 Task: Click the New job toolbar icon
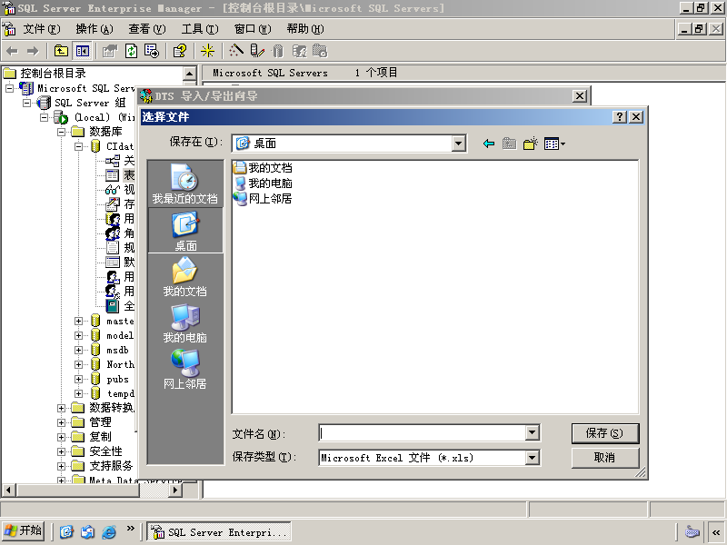320,51
